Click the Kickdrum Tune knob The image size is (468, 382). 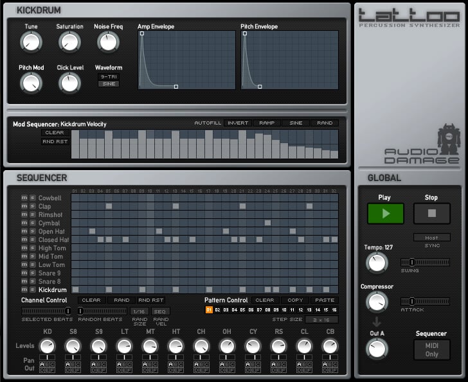point(30,42)
